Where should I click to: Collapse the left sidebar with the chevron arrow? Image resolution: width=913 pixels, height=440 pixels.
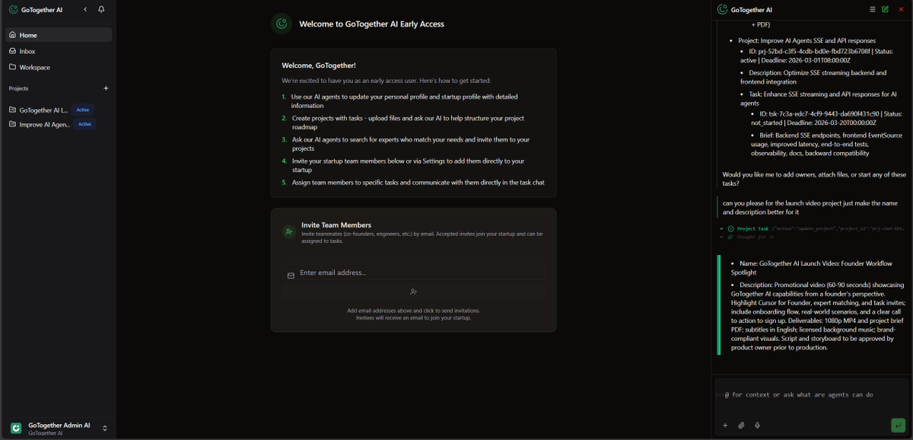tap(85, 10)
